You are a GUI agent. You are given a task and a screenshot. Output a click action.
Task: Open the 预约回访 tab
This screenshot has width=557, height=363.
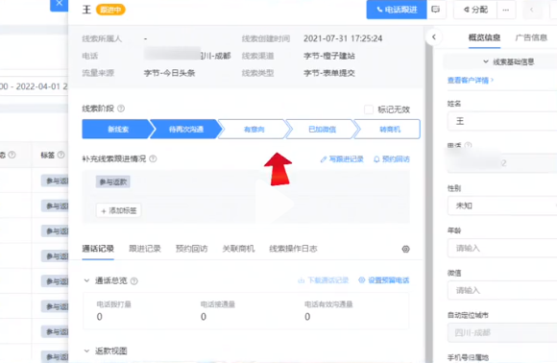[191, 249]
